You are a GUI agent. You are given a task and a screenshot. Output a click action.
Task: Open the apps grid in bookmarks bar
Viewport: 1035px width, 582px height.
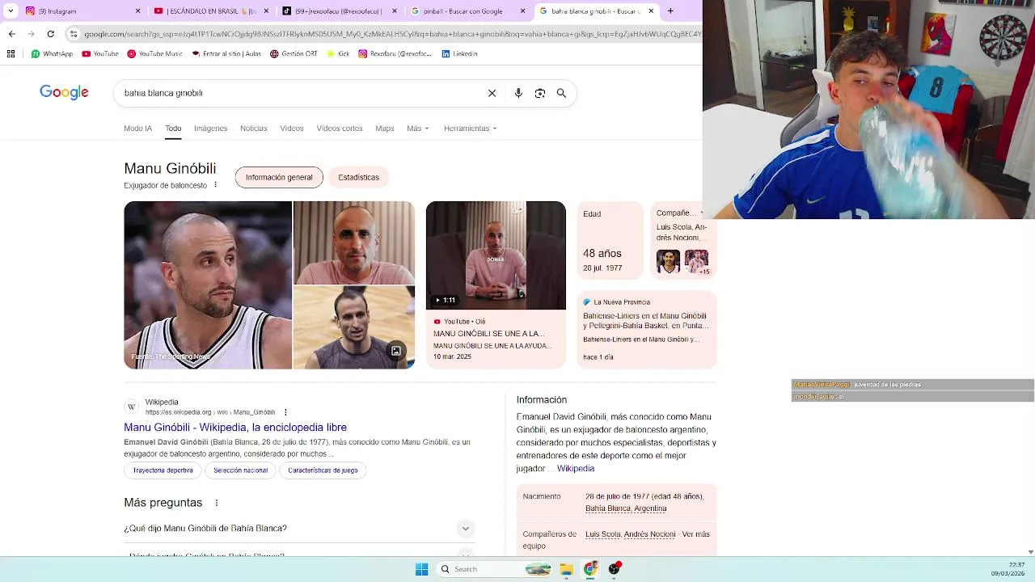pos(11,54)
